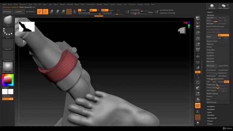The image size is (233, 131).
Task: Click the camera head view cube
Action: 182,30
